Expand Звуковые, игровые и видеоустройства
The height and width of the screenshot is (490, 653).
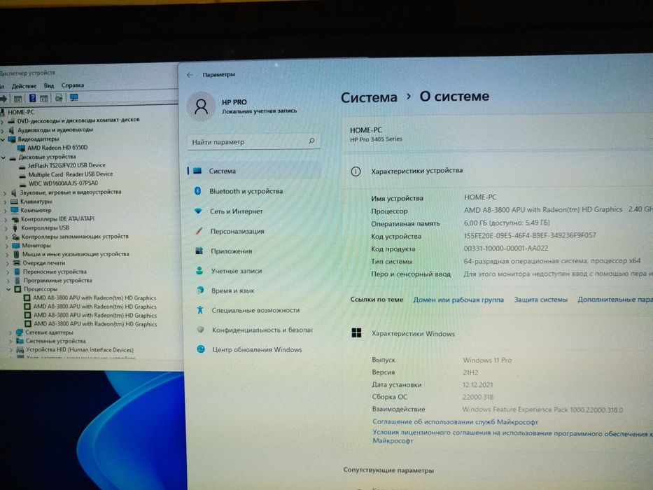(5, 193)
